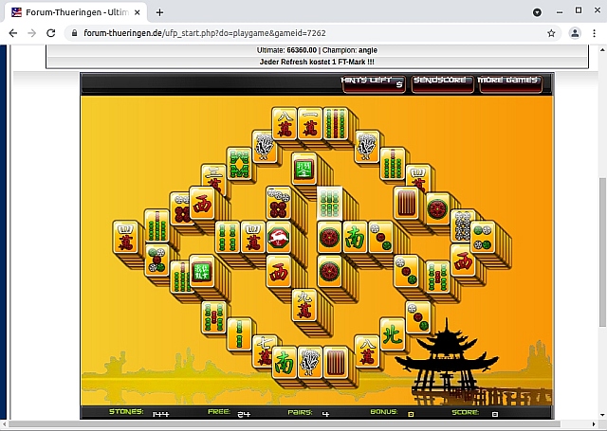Click the 'PAIRS: 4' counter
This screenshot has height=431, width=607.
tap(308, 412)
